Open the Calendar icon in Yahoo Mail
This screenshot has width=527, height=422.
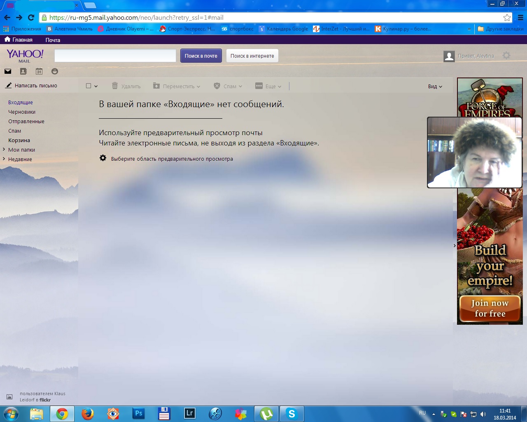39,71
